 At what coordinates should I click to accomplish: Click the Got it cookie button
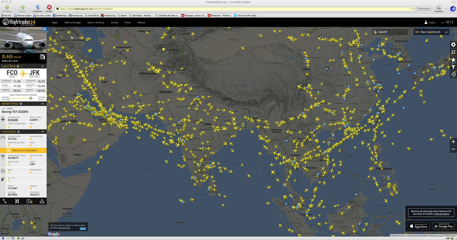83,229
